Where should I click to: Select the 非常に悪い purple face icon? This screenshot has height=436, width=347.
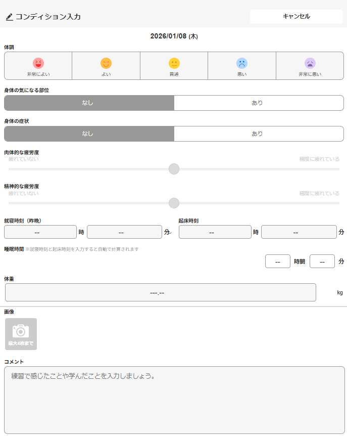(x=310, y=63)
